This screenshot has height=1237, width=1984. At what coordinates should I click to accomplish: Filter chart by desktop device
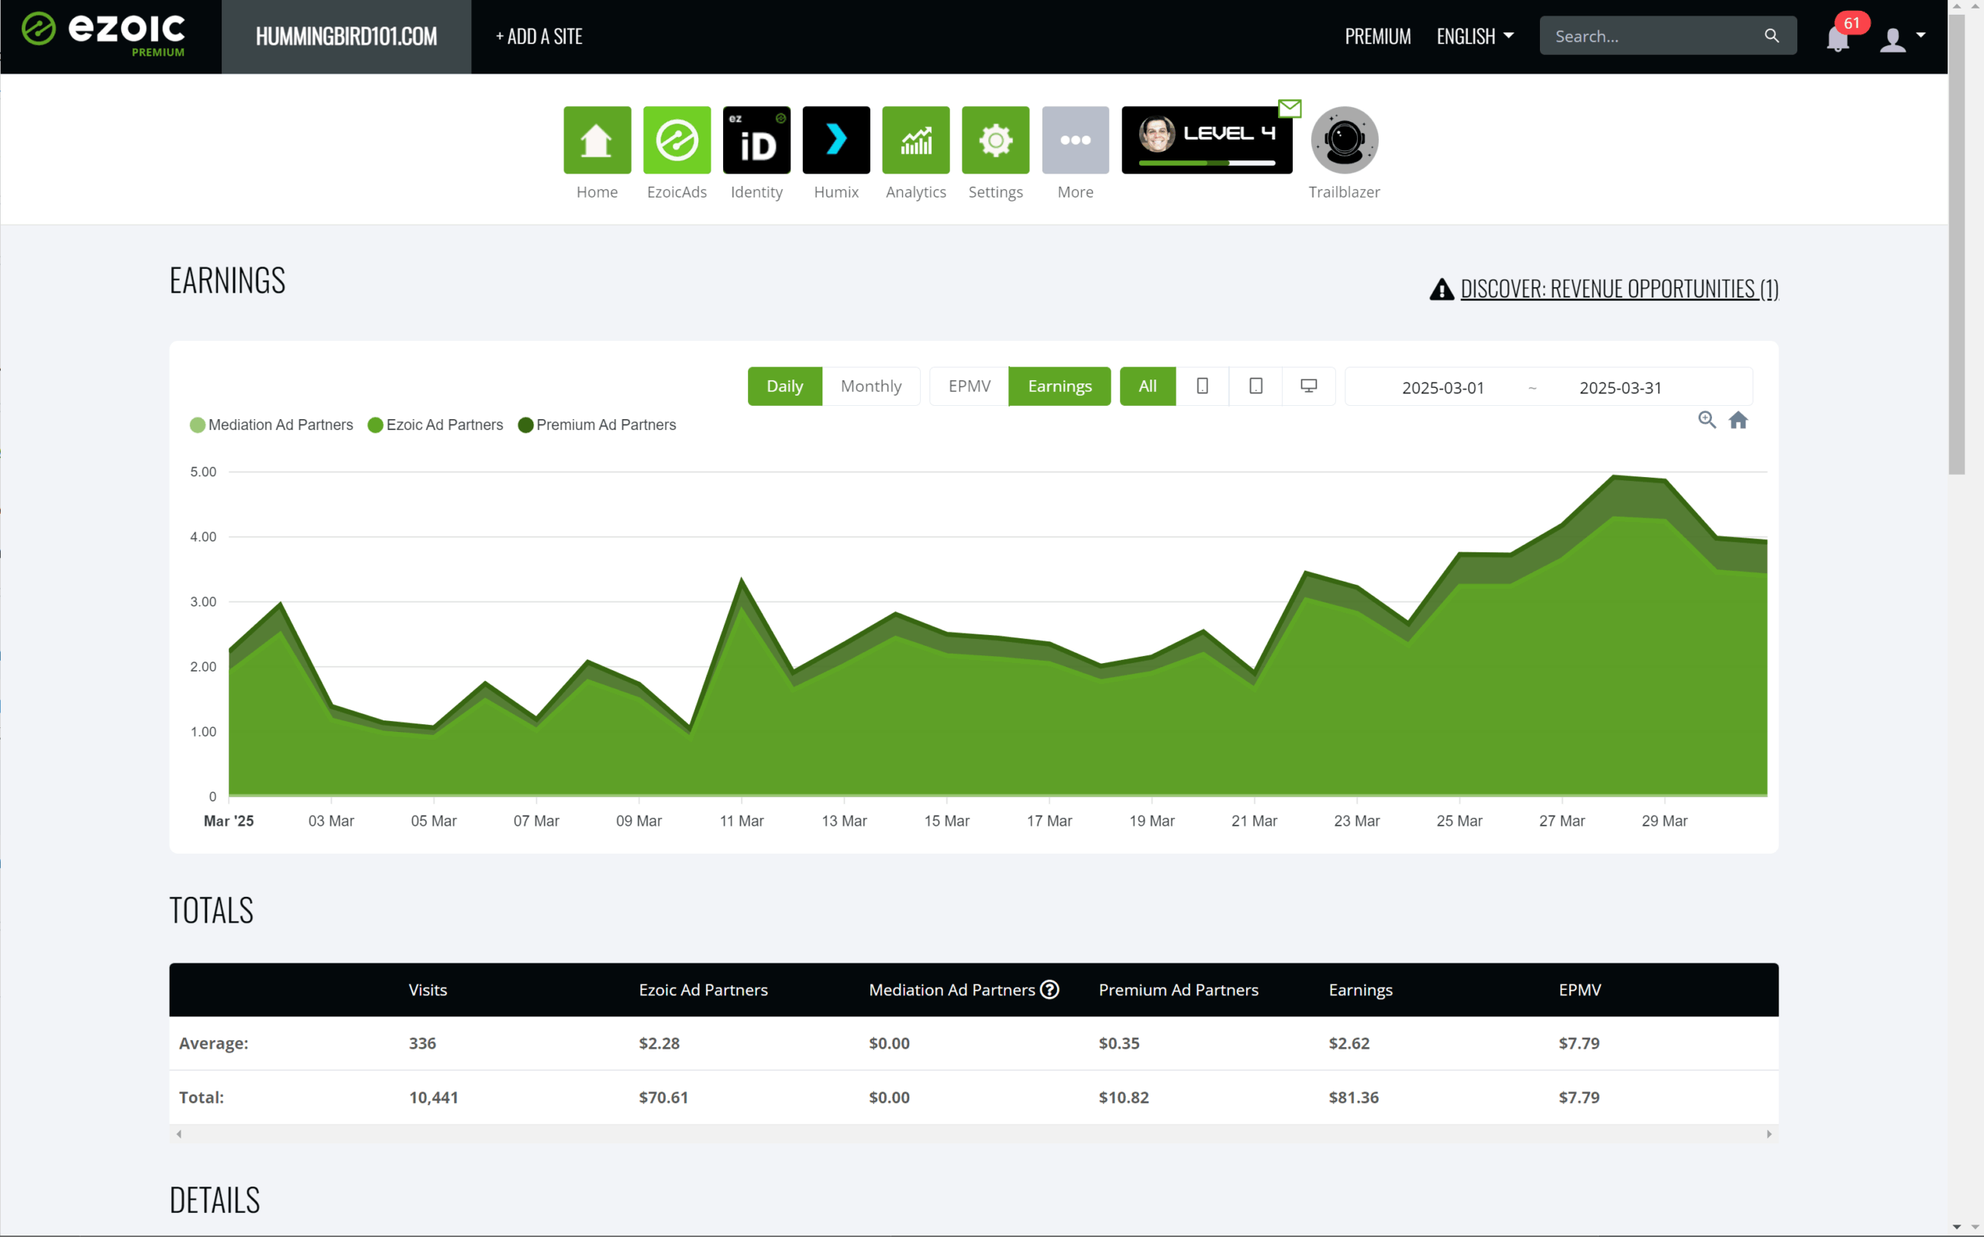click(x=1309, y=387)
